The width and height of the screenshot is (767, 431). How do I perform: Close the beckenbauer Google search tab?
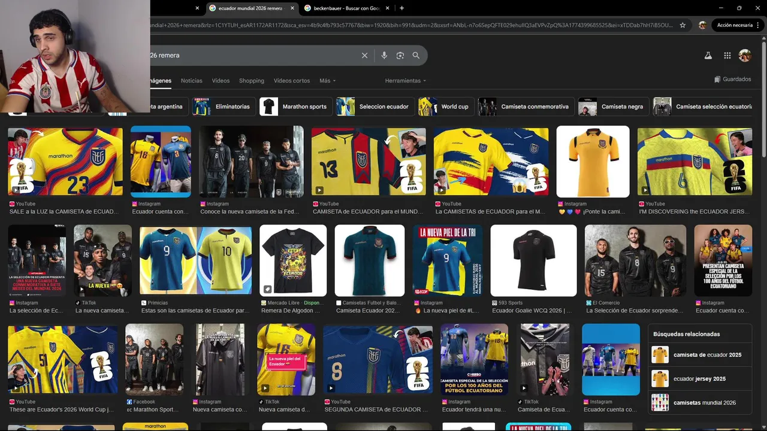coord(387,8)
